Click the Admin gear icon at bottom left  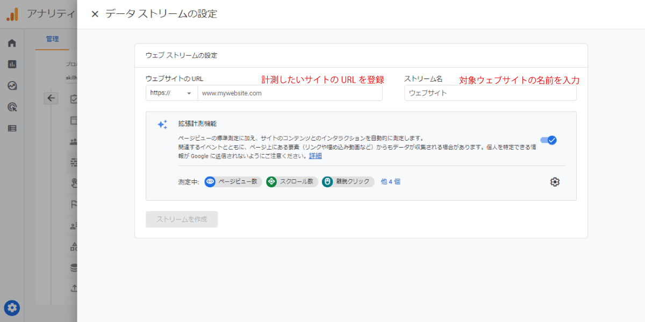coord(12,308)
